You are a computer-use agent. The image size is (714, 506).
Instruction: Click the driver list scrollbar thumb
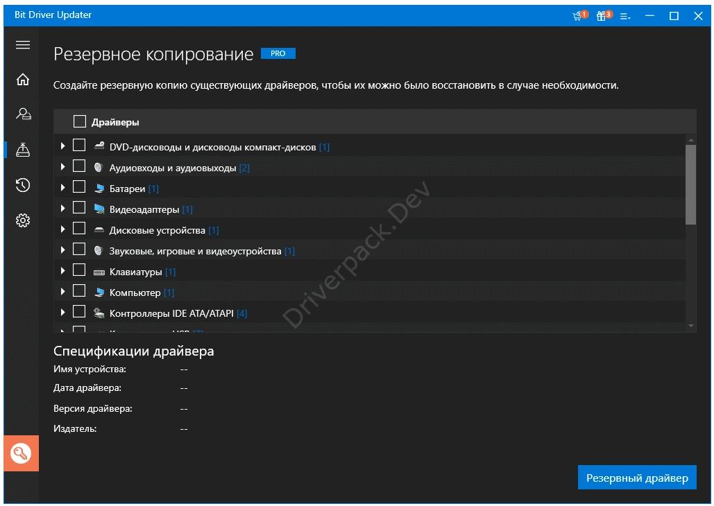pyautogui.click(x=691, y=184)
